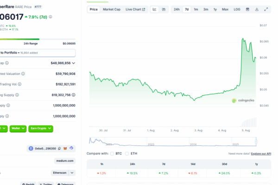This screenshot has height=185, width=278.
Task: Click info icon next to 819,302,756 value
Action: [x=74, y=95]
